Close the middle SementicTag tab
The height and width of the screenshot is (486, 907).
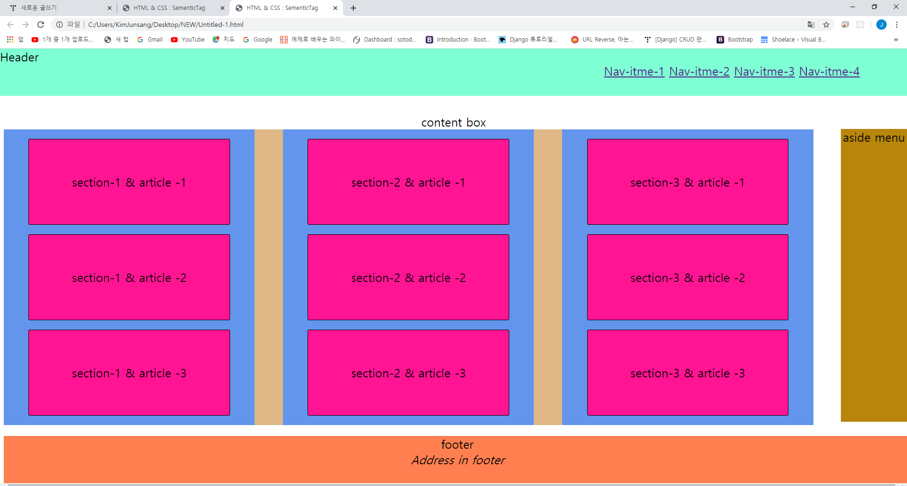222,8
